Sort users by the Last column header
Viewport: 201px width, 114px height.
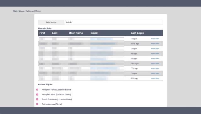tap(55, 33)
